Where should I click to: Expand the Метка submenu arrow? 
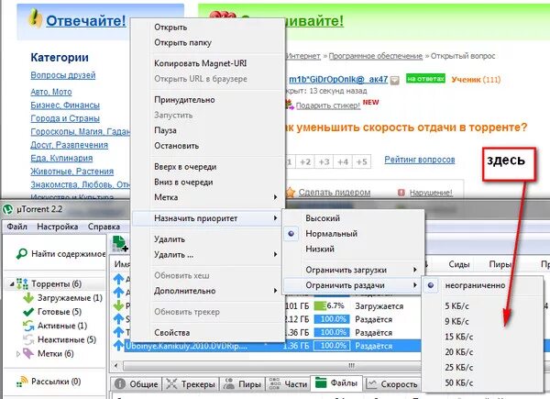point(275,197)
